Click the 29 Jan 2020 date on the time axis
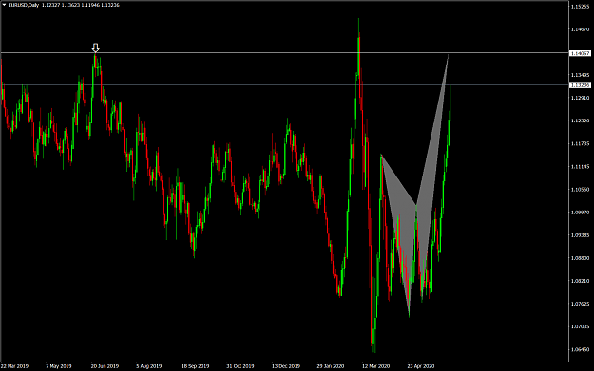Image resolution: width=594 pixels, height=371 pixels. [331, 366]
